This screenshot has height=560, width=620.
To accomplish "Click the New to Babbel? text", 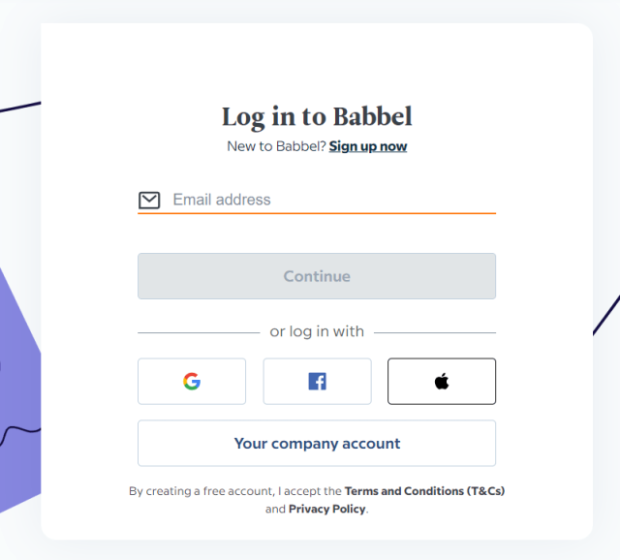I will 276,146.
